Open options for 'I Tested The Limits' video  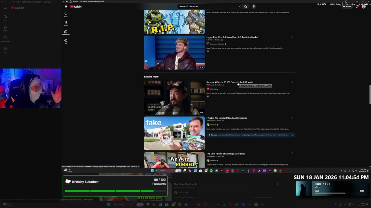point(293,118)
